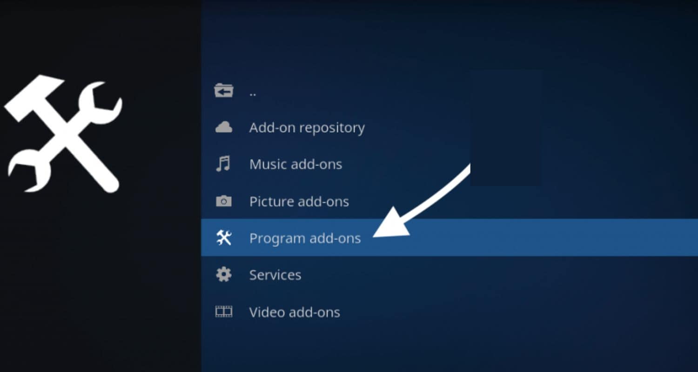Click the gear icon beside Services
Viewport: 698px width, 372px height.
pyautogui.click(x=224, y=274)
